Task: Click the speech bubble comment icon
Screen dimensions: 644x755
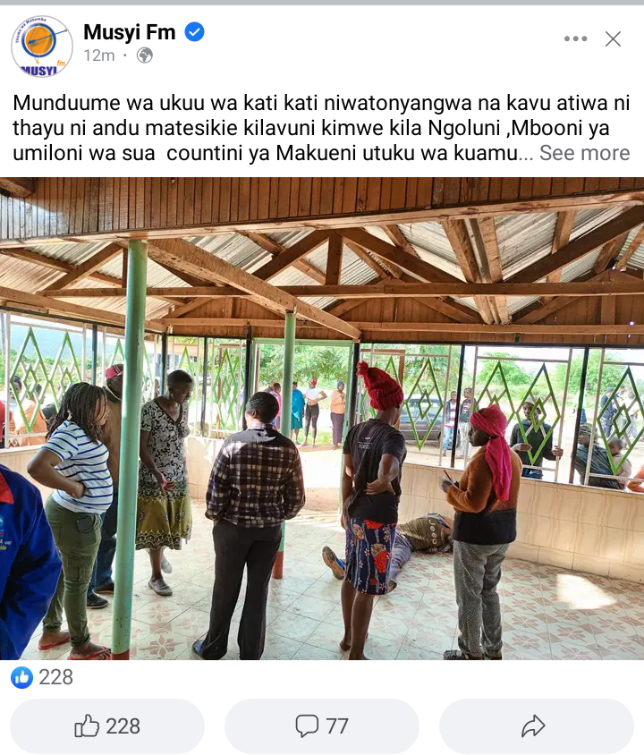Action: click(307, 726)
